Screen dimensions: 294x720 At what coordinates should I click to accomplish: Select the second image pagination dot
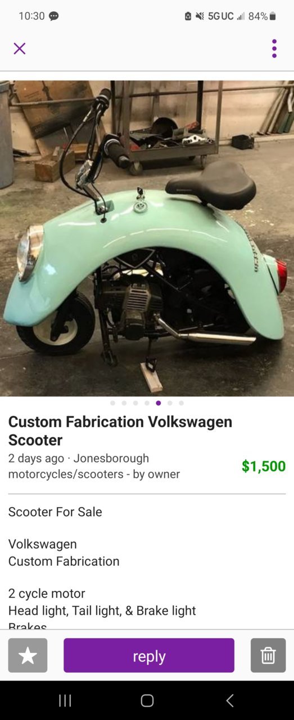(x=124, y=403)
